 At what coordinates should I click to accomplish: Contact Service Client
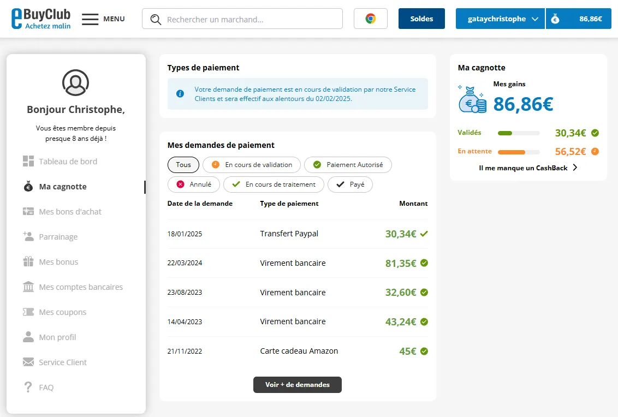coord(63,362)
